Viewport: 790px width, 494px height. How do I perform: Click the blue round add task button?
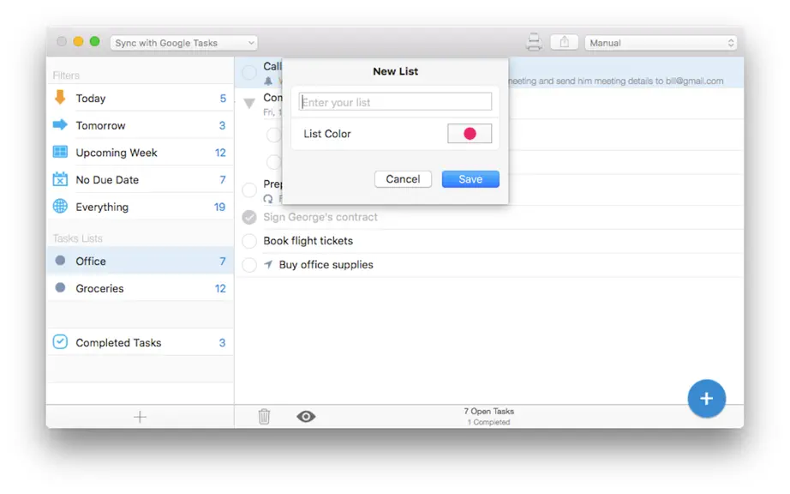[706, 398]
